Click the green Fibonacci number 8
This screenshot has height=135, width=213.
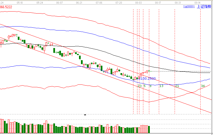(x=150, y=86)
